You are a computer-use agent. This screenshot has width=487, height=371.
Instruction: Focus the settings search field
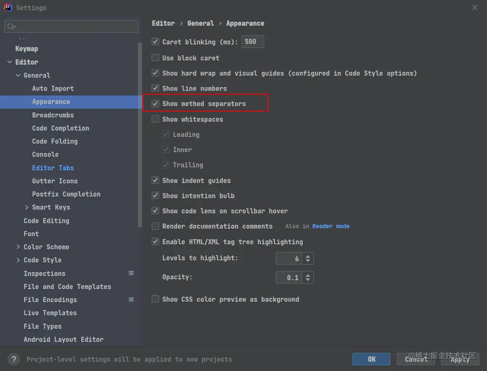[71, 27]
